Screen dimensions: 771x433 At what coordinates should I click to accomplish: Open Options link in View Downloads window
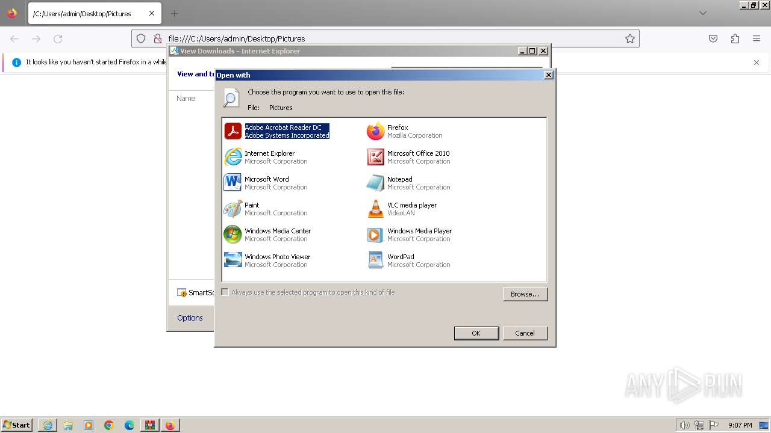pyautogui.click(x=190, y=318)
